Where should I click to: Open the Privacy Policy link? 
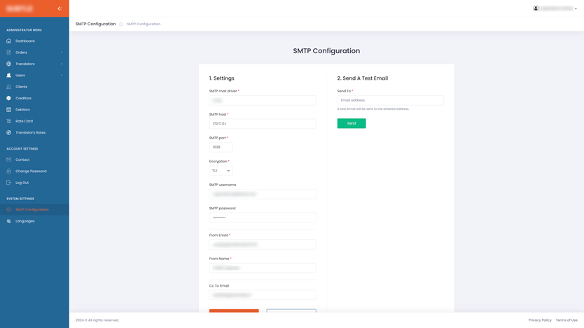540,320
